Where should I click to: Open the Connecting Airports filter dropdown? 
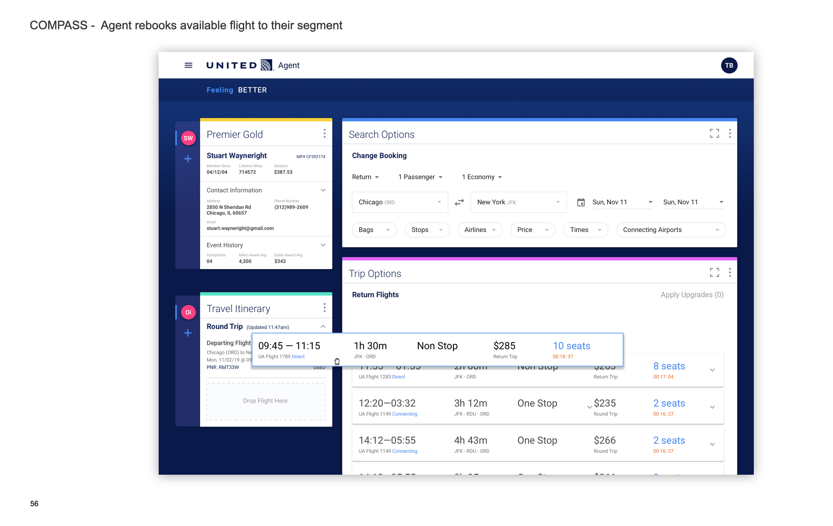click(670, 230)
